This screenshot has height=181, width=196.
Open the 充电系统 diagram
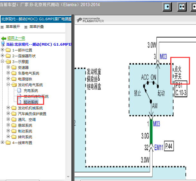(31, 91)
